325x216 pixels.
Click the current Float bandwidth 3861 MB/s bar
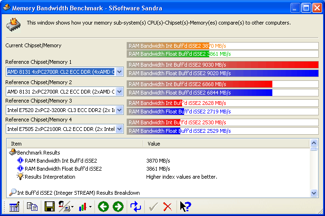[x=223, y=54]
